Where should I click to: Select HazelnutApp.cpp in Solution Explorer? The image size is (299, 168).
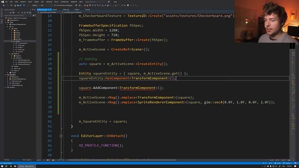[17, 85]
